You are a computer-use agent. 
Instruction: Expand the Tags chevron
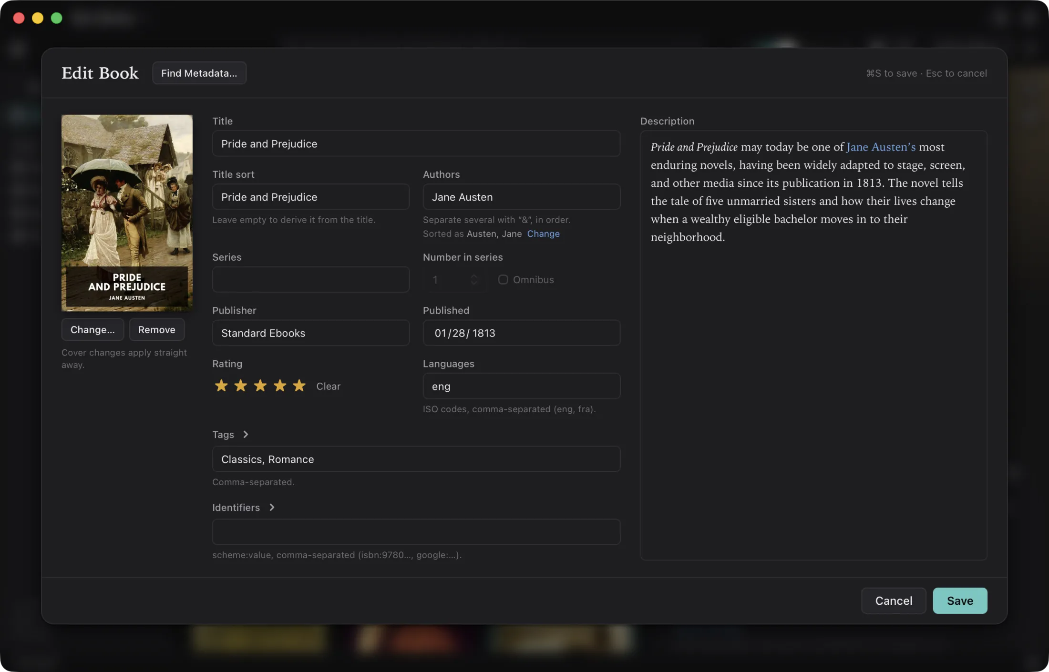click(x=246, y=434)
